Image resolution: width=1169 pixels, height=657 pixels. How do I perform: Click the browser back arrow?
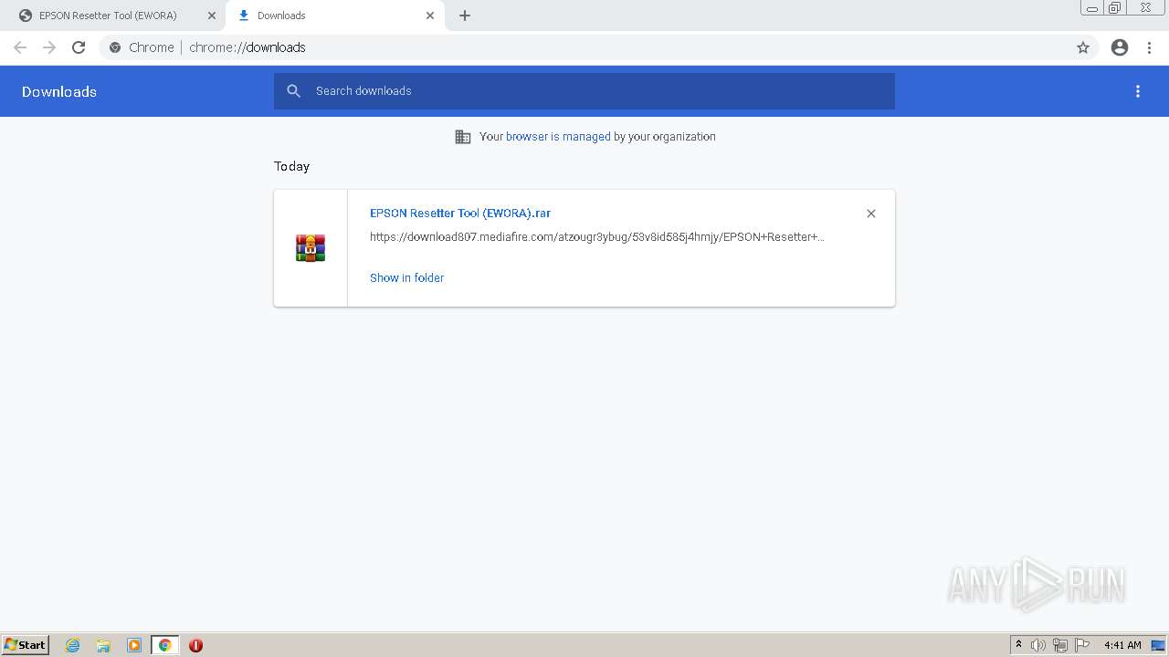20,47
